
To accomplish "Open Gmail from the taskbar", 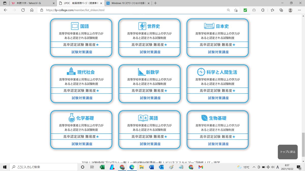I will [201, 167].
